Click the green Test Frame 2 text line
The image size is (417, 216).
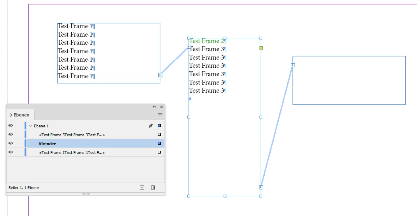click(x=207, y=41)
